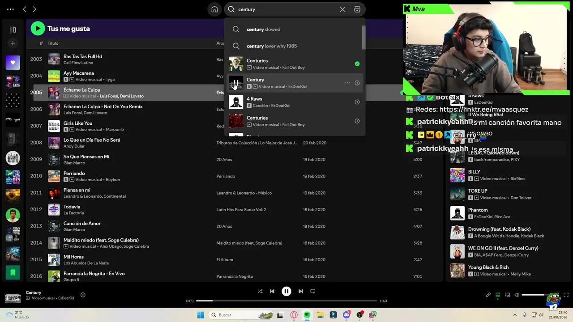Open File Explorer from the taskbar

point(321,315)
